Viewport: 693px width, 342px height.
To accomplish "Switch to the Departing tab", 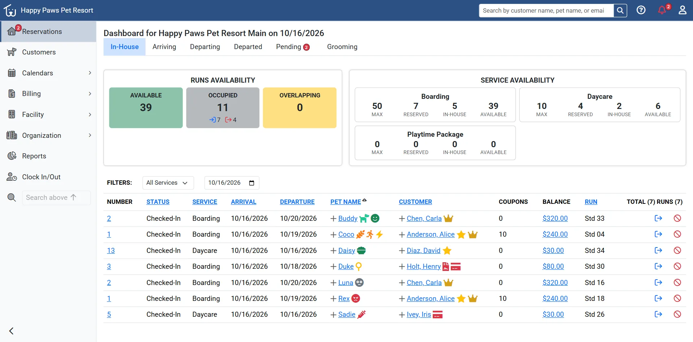I will (205, 47).
